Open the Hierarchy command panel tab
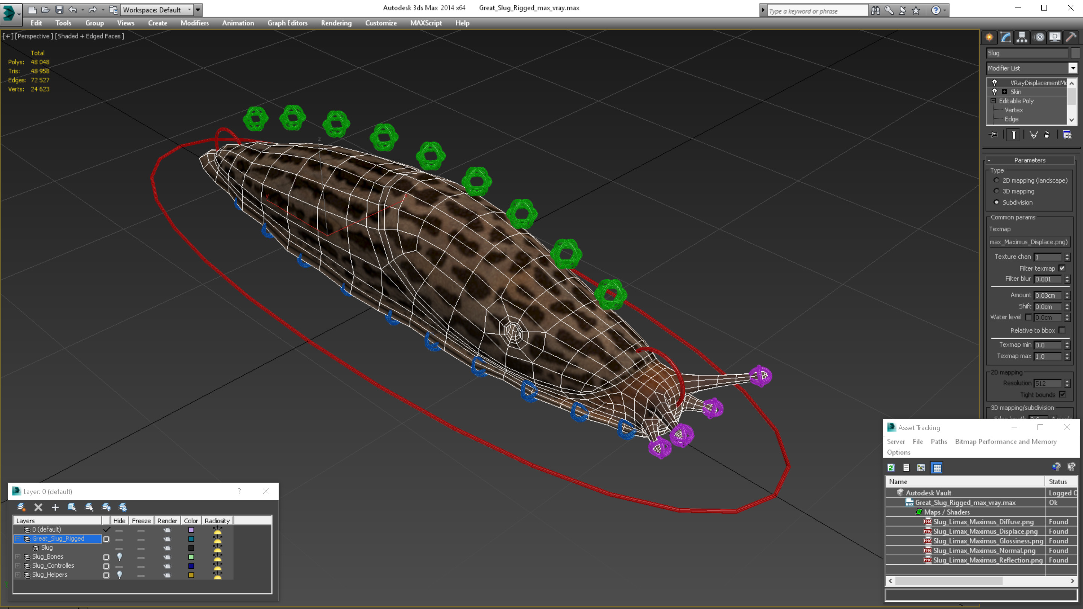The height and width of the screenshot is (609, 1083). tap(1022, 37)
